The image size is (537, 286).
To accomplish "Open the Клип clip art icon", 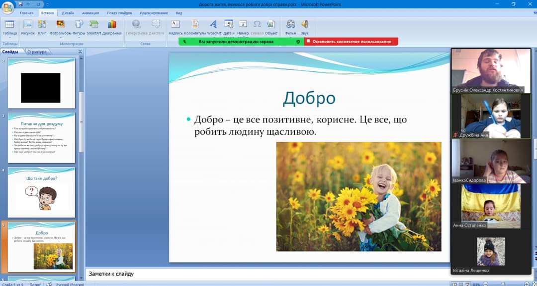I will coord(42,27).
